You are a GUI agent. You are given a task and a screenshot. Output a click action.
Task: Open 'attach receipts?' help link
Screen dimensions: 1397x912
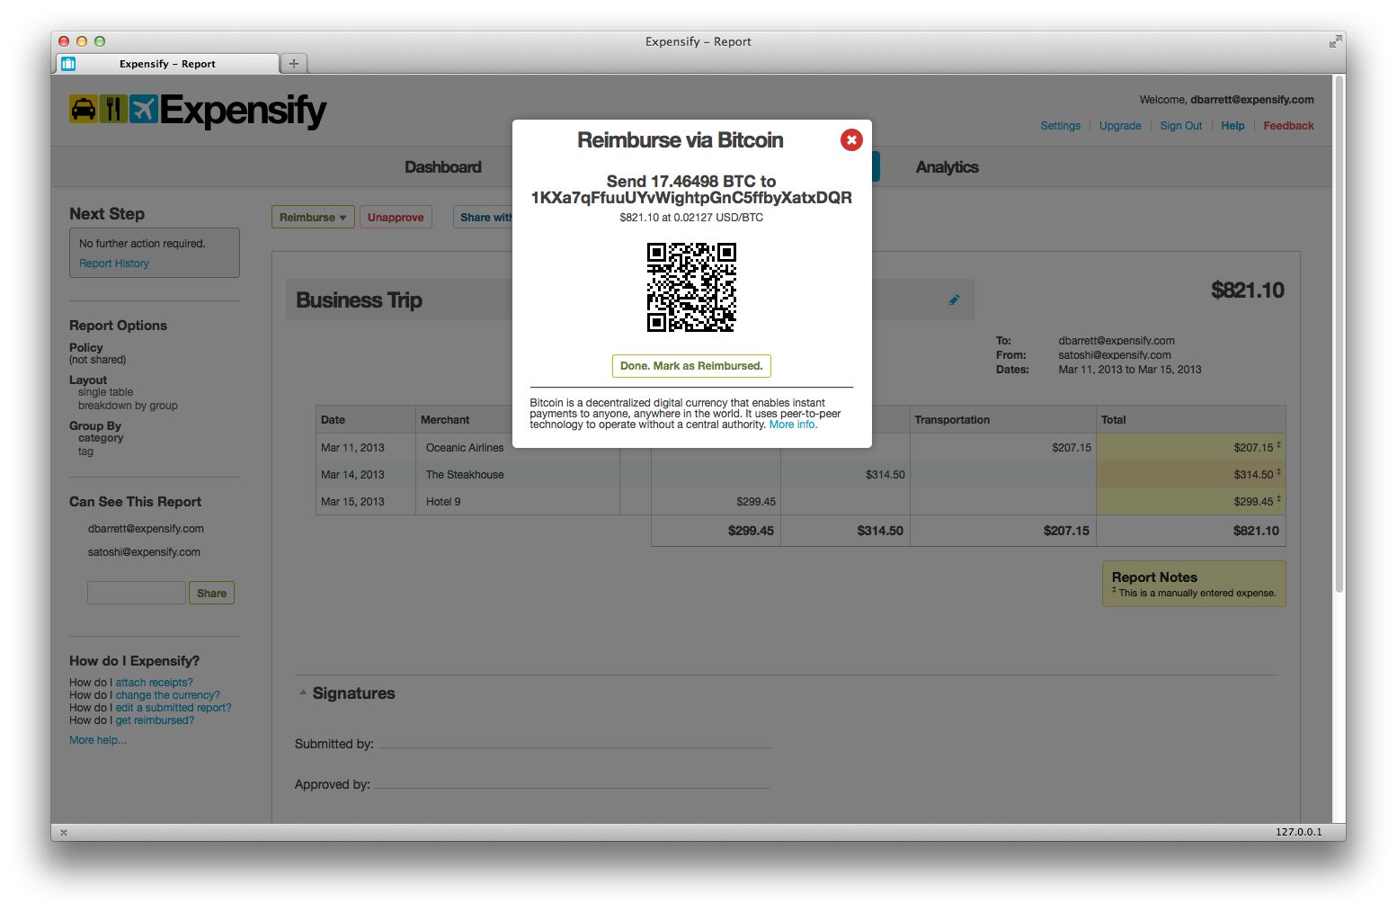[154, 683]
